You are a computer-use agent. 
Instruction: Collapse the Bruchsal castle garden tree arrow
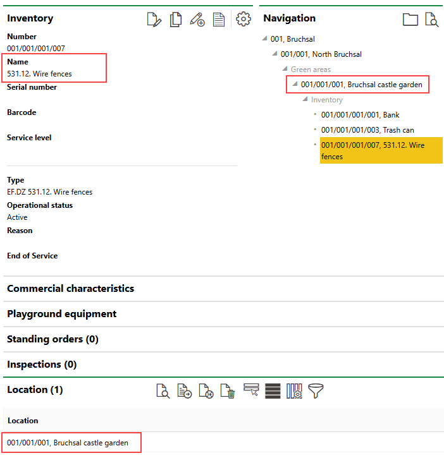[x=295, y=84]
